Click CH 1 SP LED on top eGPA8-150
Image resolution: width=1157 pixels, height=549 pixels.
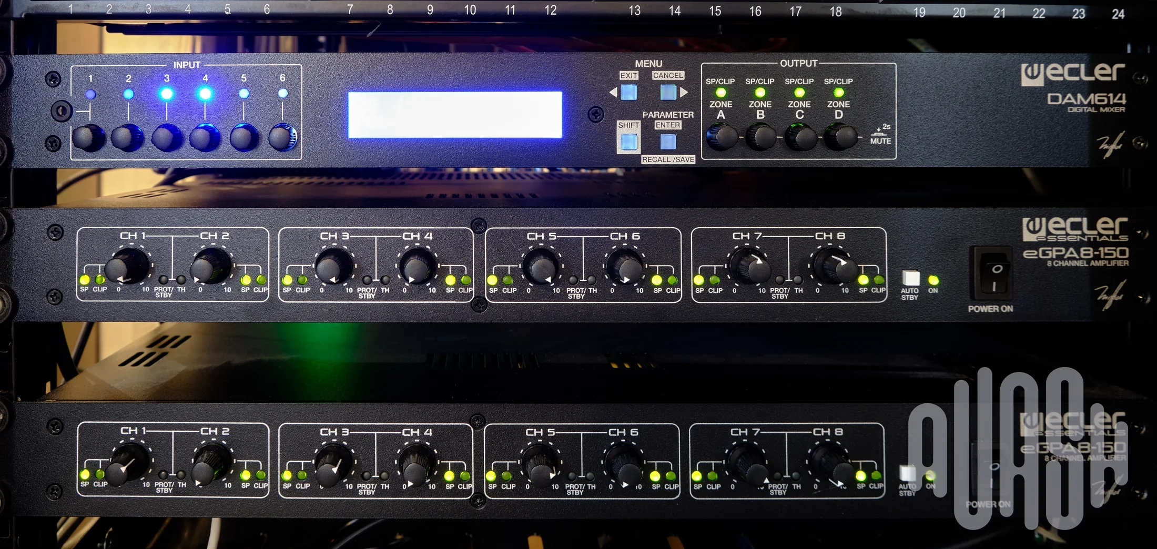coord(85,279)
